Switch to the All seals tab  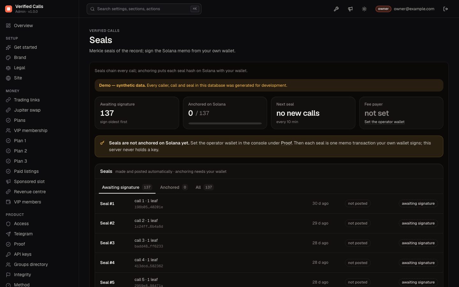[204, 187]
